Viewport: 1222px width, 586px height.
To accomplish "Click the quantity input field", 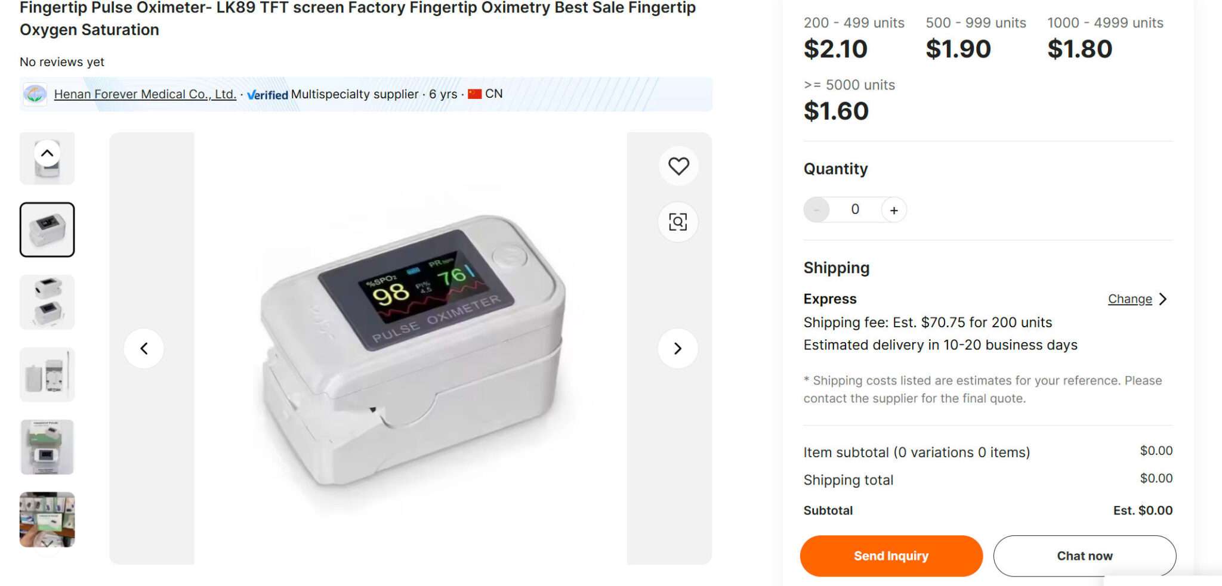I will [x=855, y=210].
